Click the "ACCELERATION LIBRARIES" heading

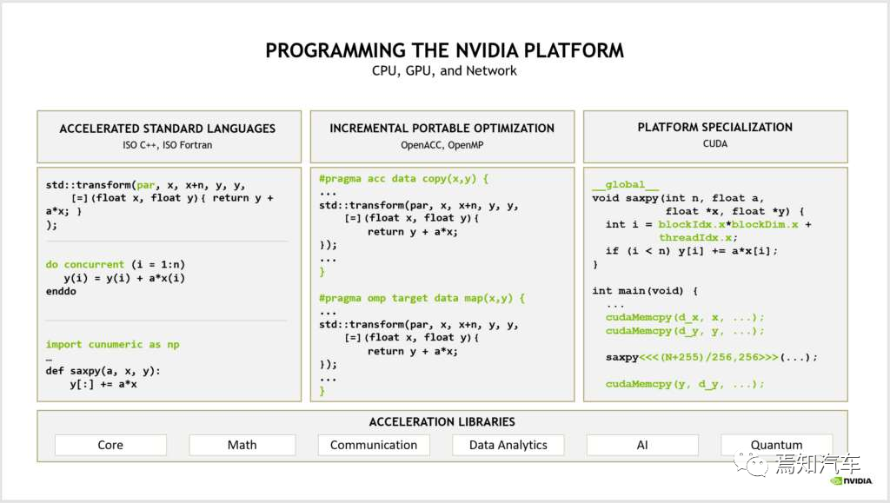click(x=442, y=422)
